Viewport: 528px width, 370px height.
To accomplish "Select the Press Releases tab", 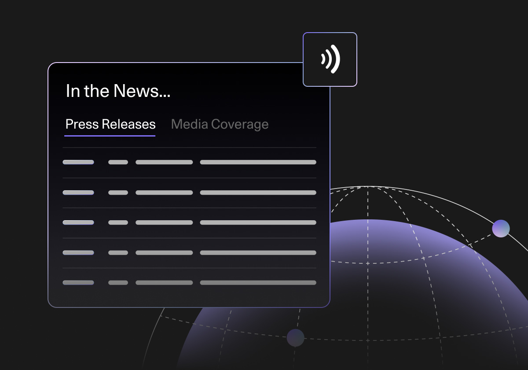I will coord(110,124).
